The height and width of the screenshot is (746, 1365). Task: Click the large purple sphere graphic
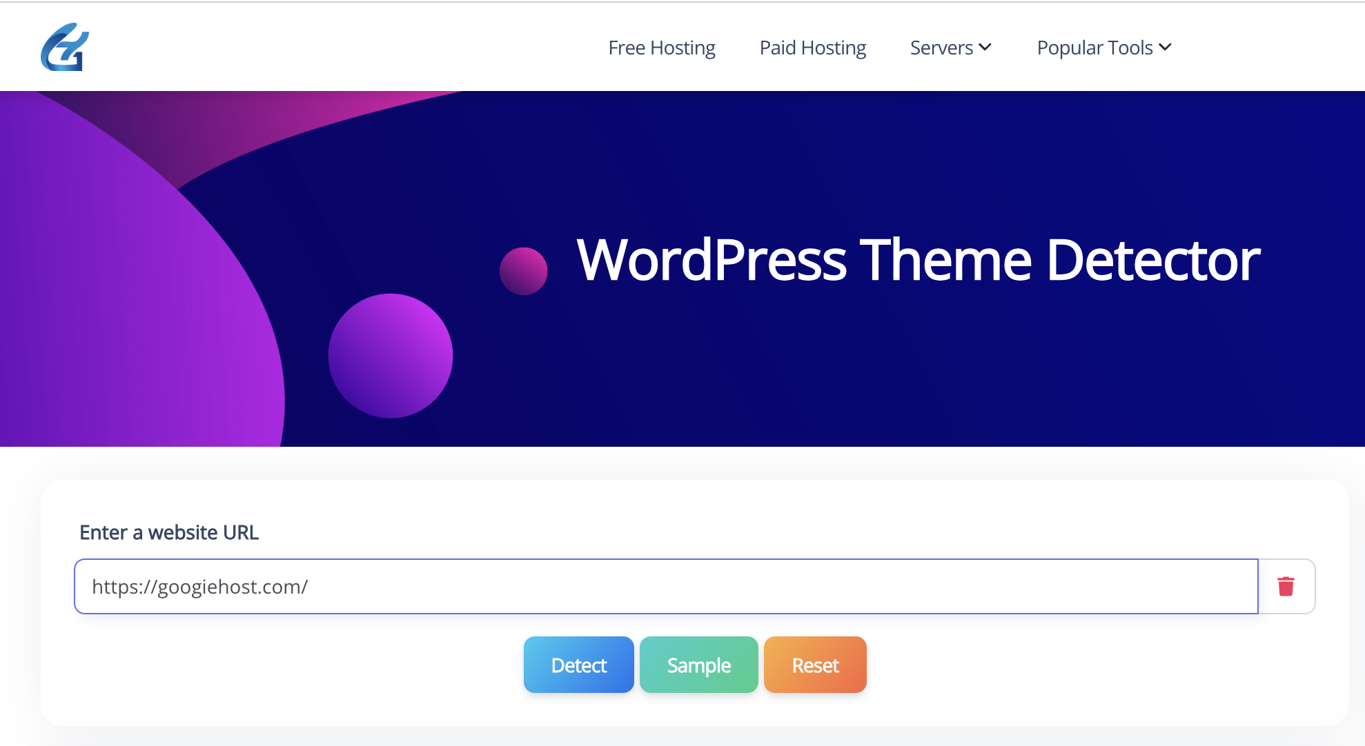point(391,356)
